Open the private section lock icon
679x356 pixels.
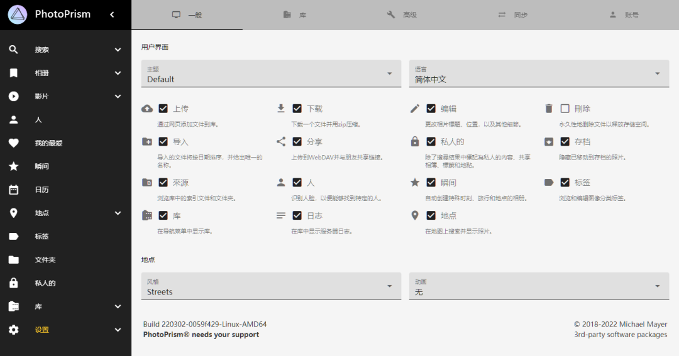14,283
